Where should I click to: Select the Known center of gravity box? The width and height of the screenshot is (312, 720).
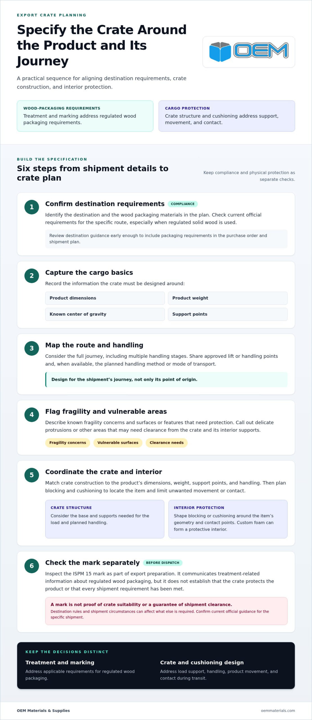(105, 314)
